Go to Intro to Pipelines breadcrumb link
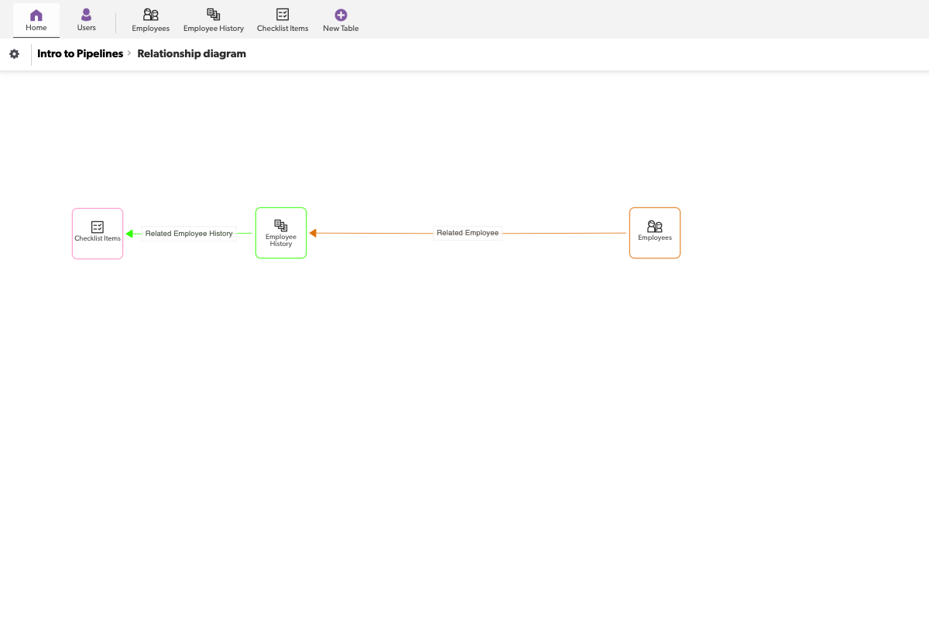 click(80, 54)
